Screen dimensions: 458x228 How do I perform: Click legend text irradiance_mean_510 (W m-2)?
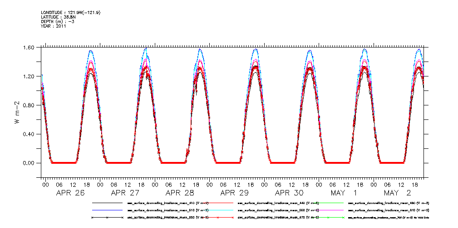[167, 210]
